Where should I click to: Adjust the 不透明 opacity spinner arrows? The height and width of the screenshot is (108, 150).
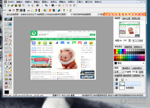tap(137, 72)
